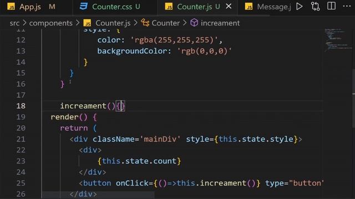The height and width of the screenshot is (199, 355).
Task: Select the Counter.js editor tab
Action: click(194, 7)
